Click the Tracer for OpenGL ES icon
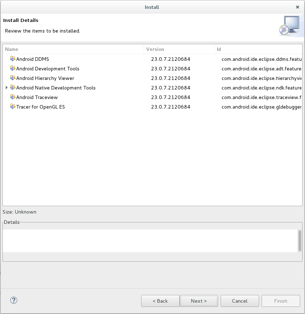The image size is (305, 314). [13, 106]
